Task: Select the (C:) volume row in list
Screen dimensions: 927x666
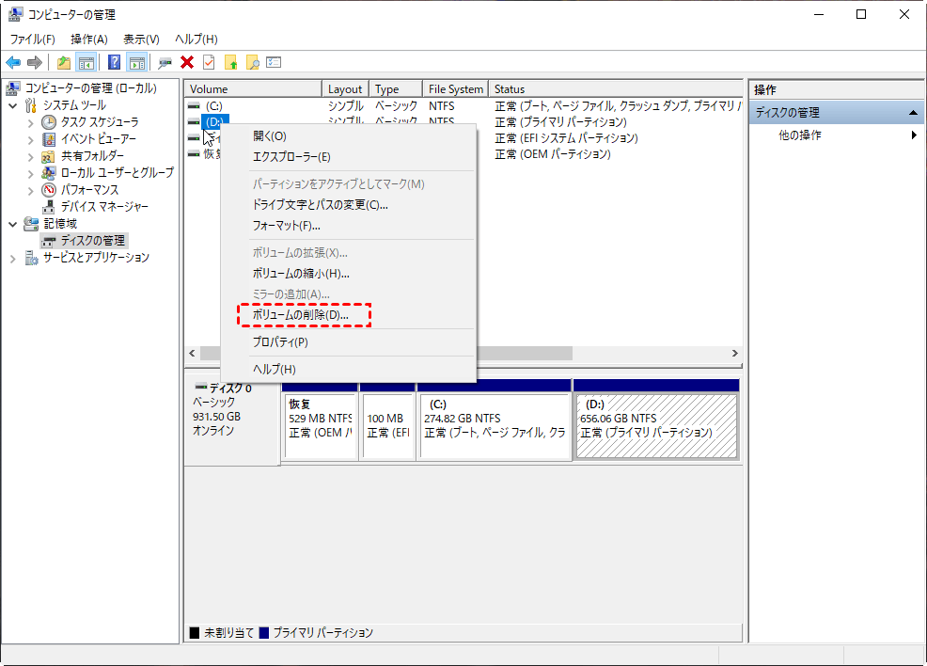Action: point(463,106)
